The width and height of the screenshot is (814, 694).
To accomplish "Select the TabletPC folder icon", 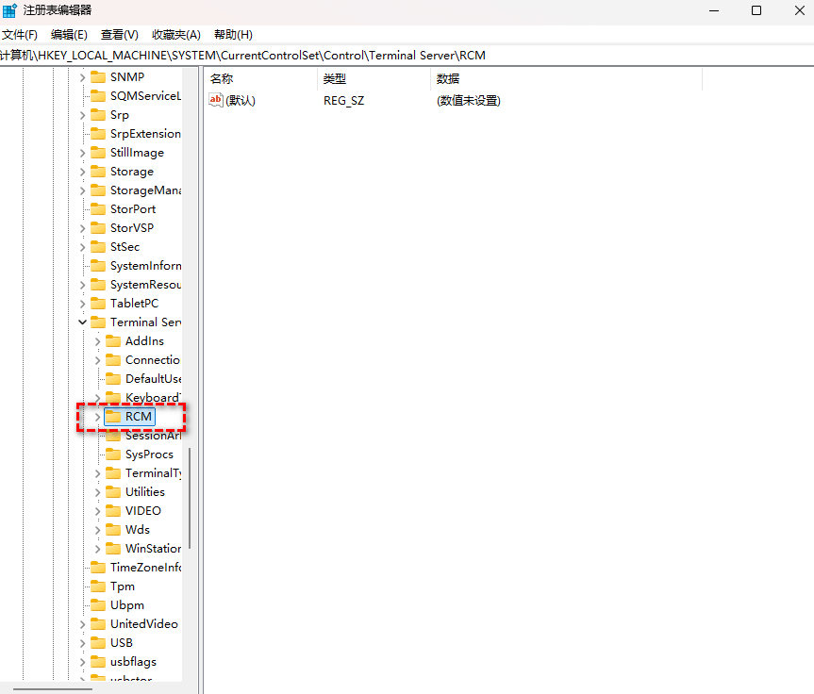I will pyautogui.click(x=98, y=304).
